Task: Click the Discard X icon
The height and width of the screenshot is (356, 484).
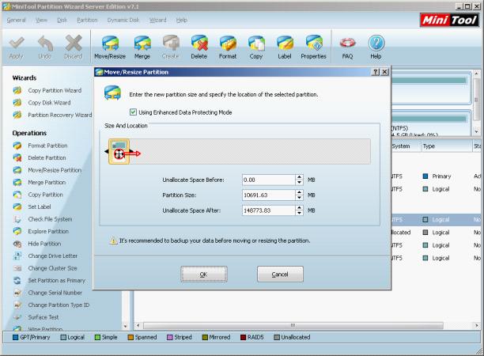Action: click(x=74, y=47)
